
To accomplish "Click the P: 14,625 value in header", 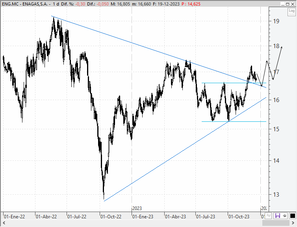I will (191, 4).
